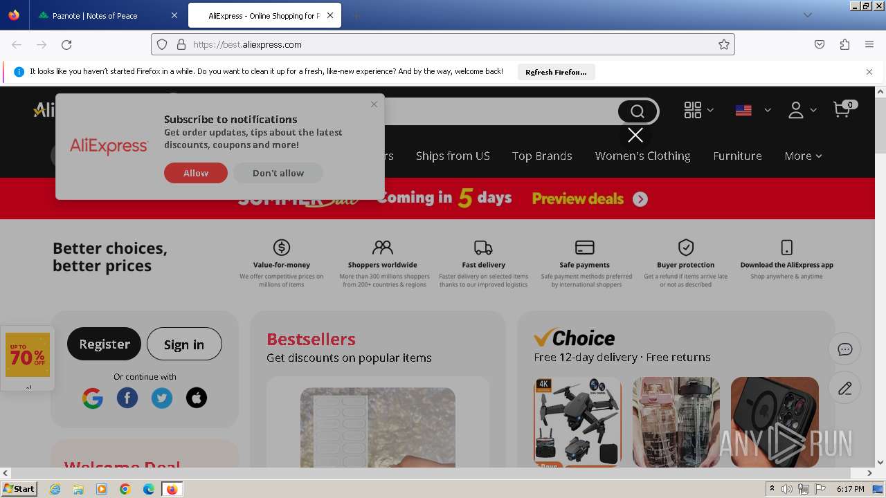886x498 pixels.
Task: Click Download the AliExpress app phone icon
Action: [786, 247]
